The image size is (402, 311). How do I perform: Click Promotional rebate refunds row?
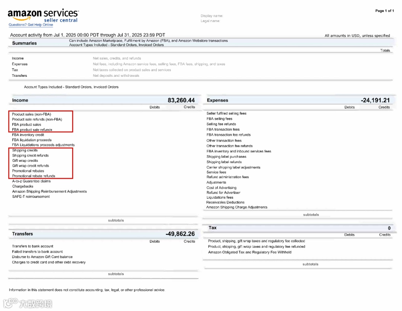click(33, 176)
